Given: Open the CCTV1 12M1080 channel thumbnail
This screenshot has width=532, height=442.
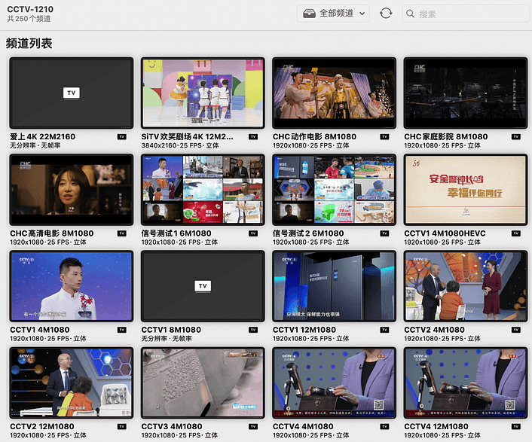Looking at the screenshot, I should coord(335,286).
